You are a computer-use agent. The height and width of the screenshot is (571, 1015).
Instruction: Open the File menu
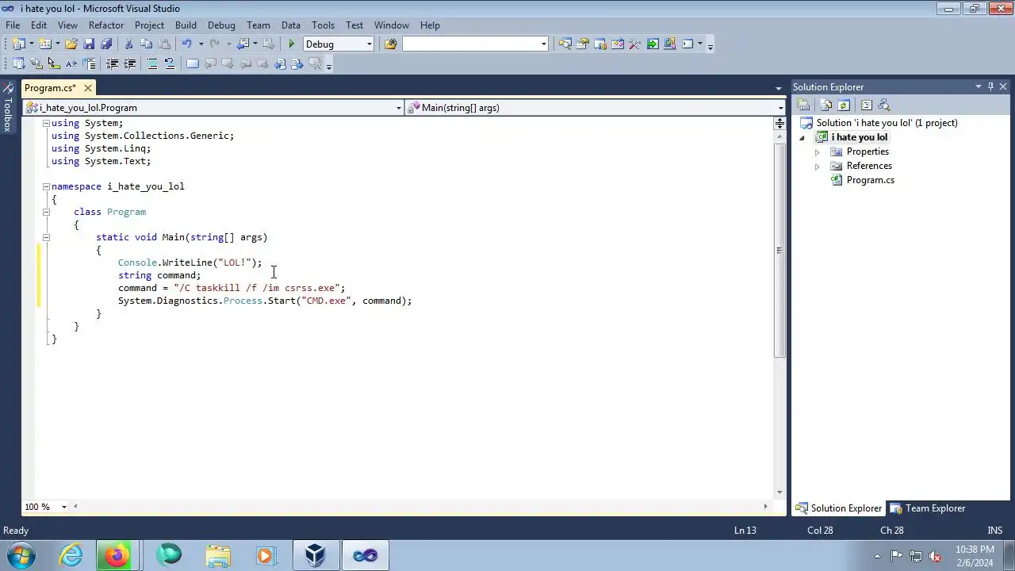[13, 25]
